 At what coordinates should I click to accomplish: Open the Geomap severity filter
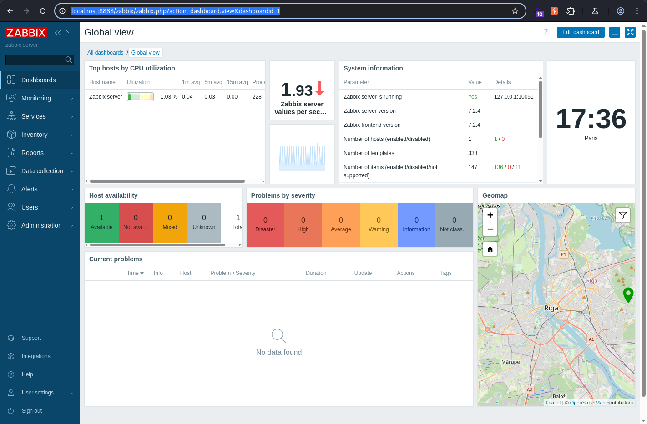pyautogui.click(x=623, y=215)
